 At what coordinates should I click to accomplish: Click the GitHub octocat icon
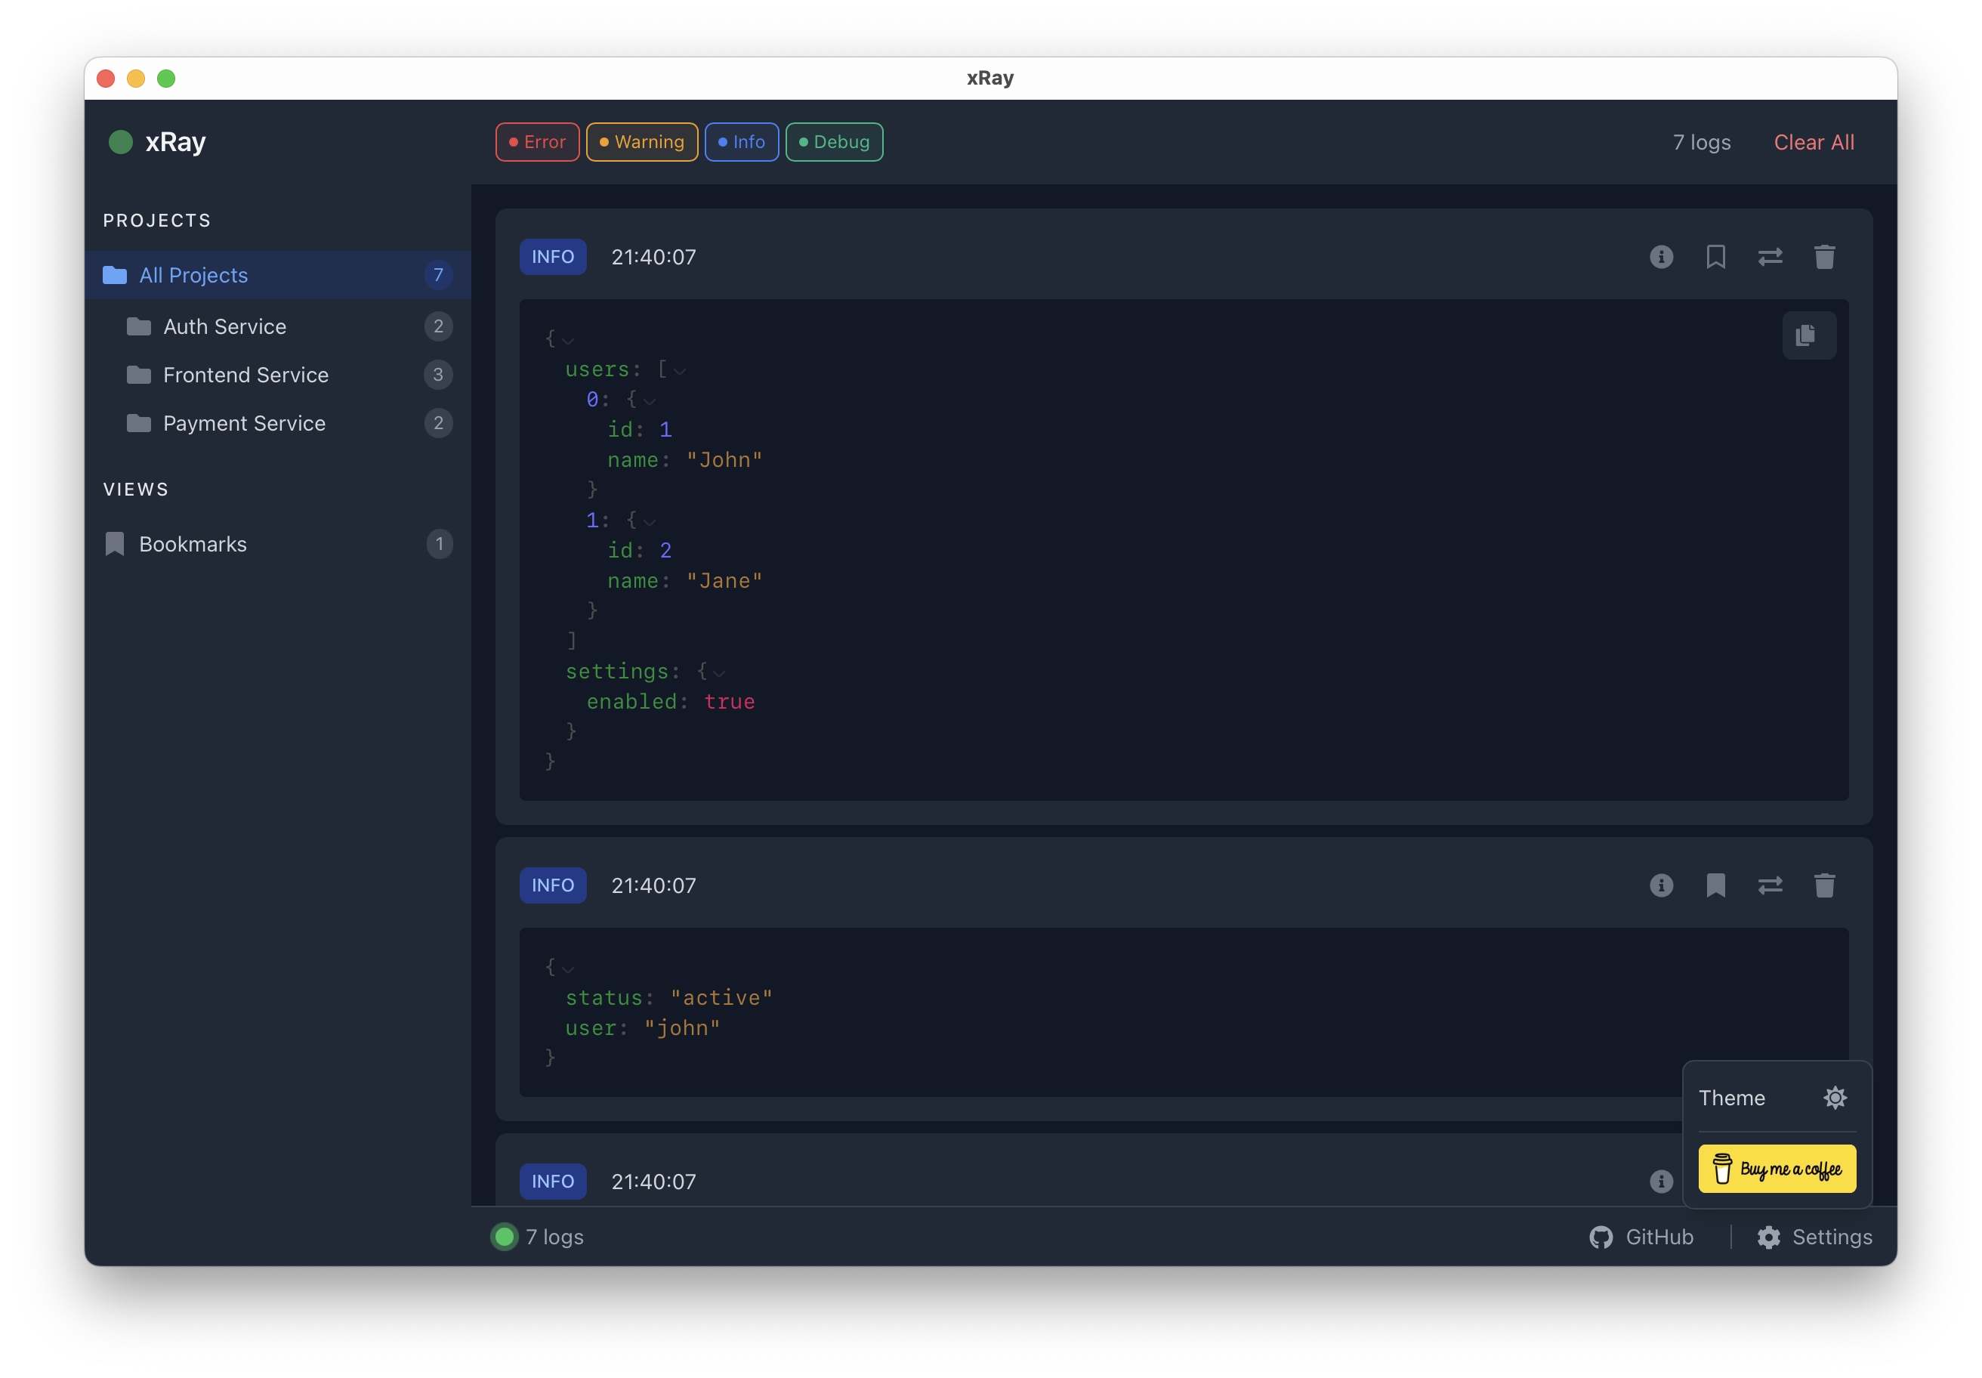coord(1601,1237)
